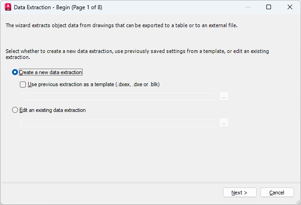301x205 pixels.
Task: Click the wizard description sentence at the top
Action: coord(121,26)
